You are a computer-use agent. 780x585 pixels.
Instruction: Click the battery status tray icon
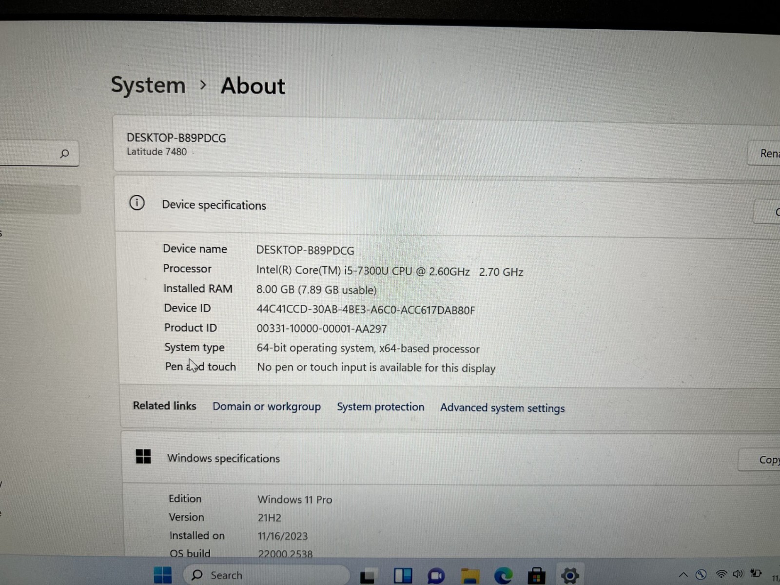756,573
